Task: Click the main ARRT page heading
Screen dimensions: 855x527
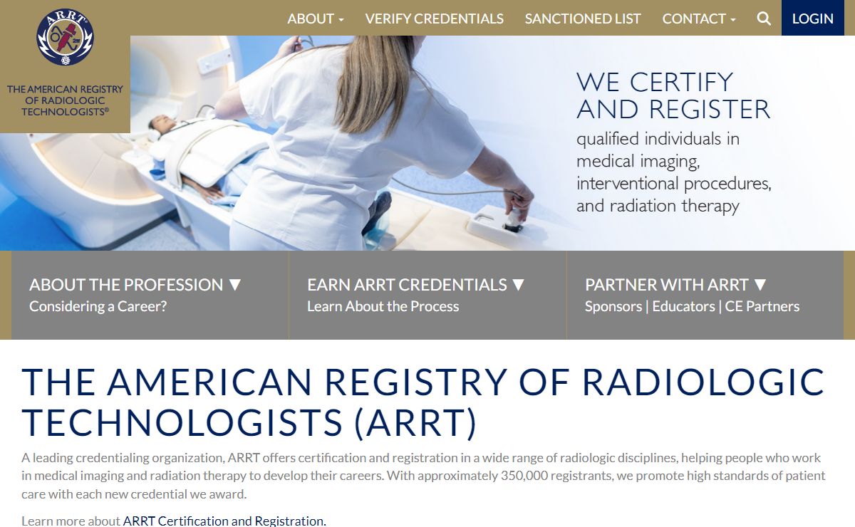Action: [423, 402]
